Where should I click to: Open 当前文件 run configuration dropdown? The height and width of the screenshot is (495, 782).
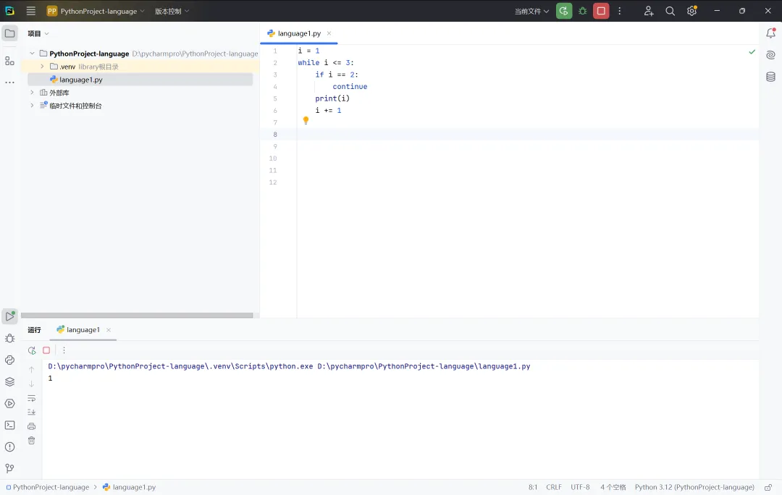coord(531,11)
